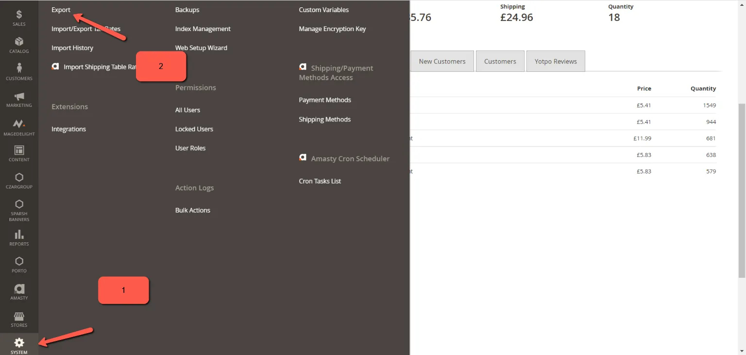Open the Sales sidebar menu
The height and width of the screenshot is (355, 746).
pyautogui.click(x=19, y=18)
